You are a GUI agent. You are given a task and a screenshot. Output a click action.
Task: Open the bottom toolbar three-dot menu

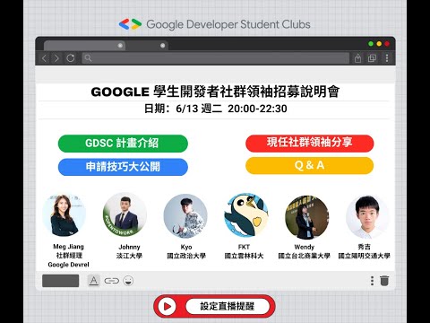coord(372,281)
